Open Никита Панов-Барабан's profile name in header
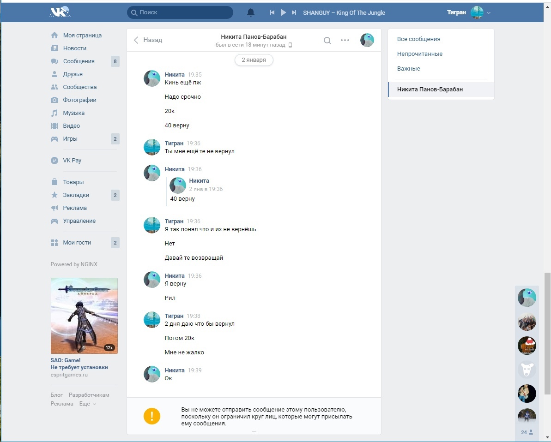The image size is (551, 442). tap(254, 37)
